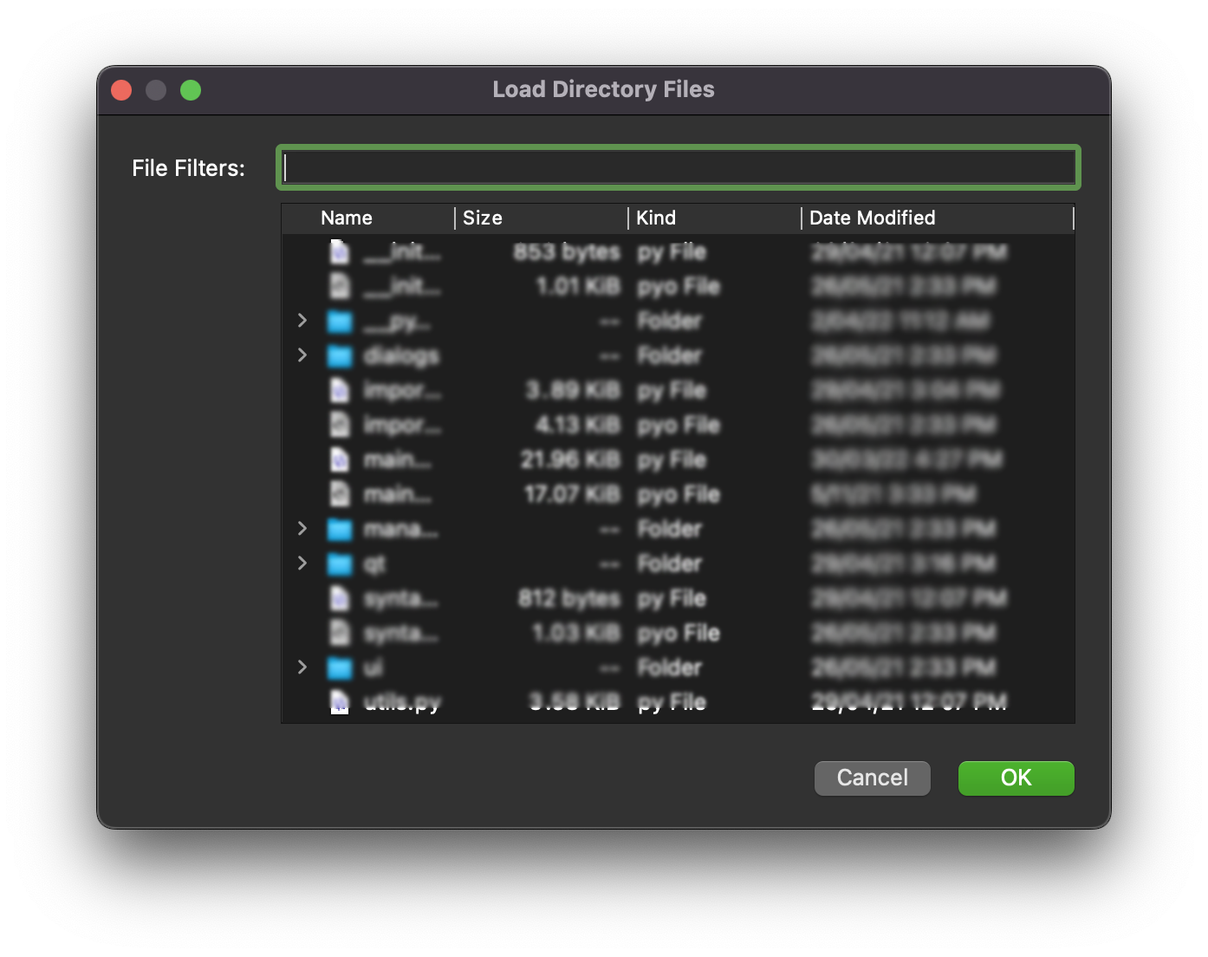Expand the dialogs folder chevron
The height and width of the screenshot is (957, 1208).
pyautogui.click(x=302, y=355)
